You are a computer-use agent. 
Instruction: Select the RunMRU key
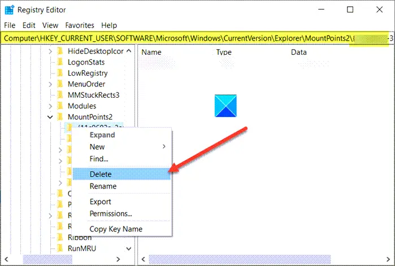82,248
